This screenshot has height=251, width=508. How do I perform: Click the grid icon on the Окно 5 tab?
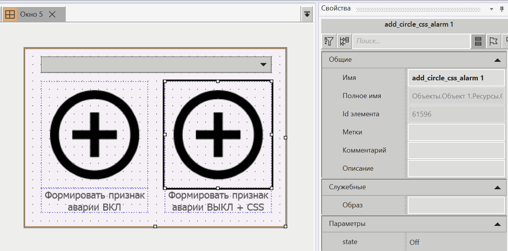pyautogui.click(x=10, y=14)
